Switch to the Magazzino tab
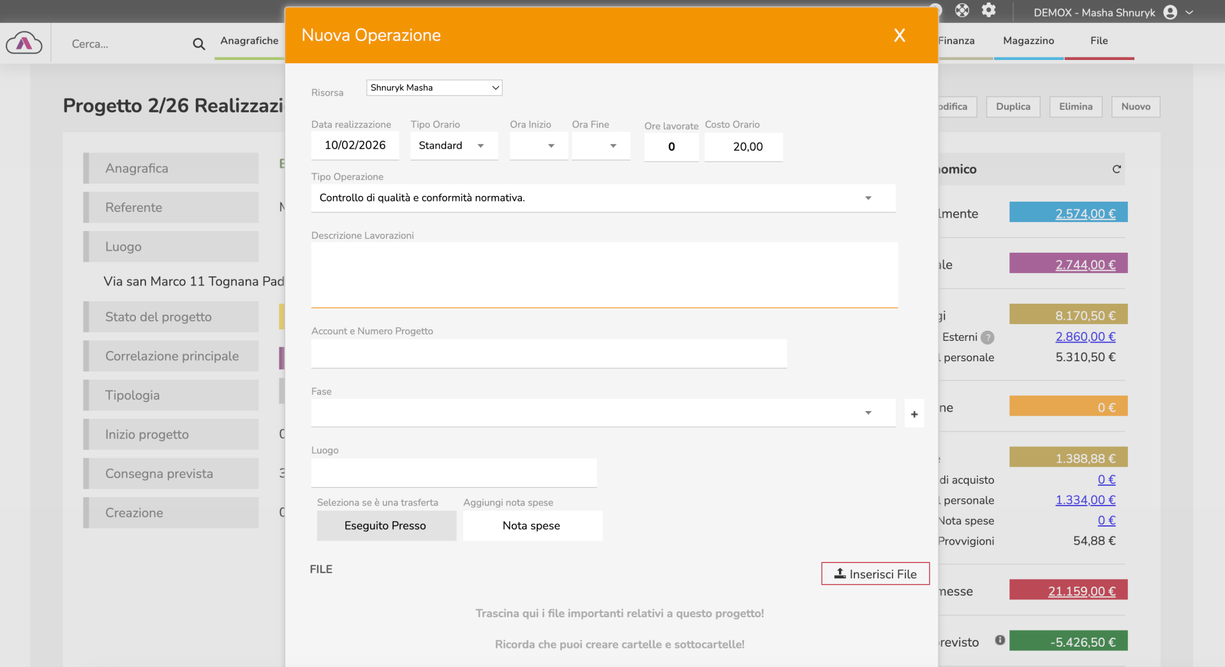Image resolution: width=1225 pixels, height=667 pixels. (x=1028, y=41)
